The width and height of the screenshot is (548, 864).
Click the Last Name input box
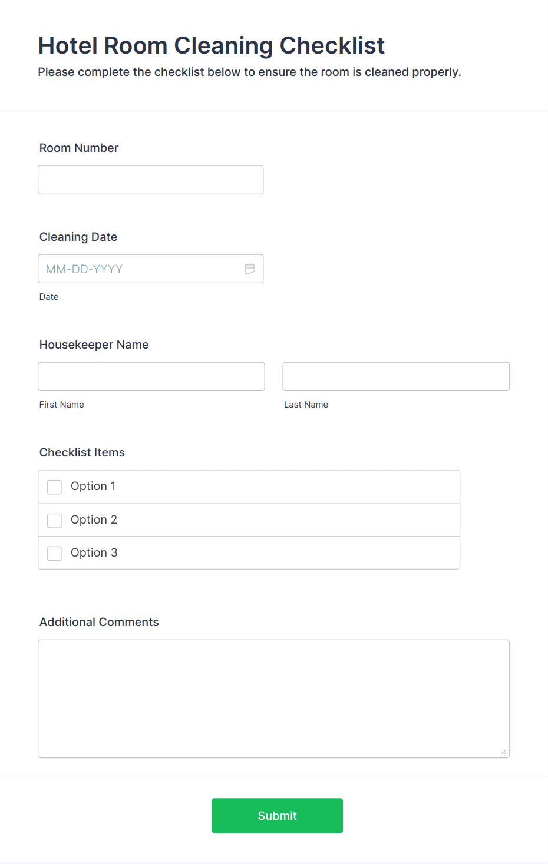(x=395, y=376)
